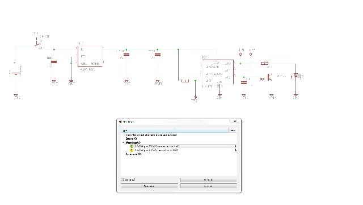Click the slide switch symbol above the battery
Screen dimensions: 363x205
pos(38,43)
